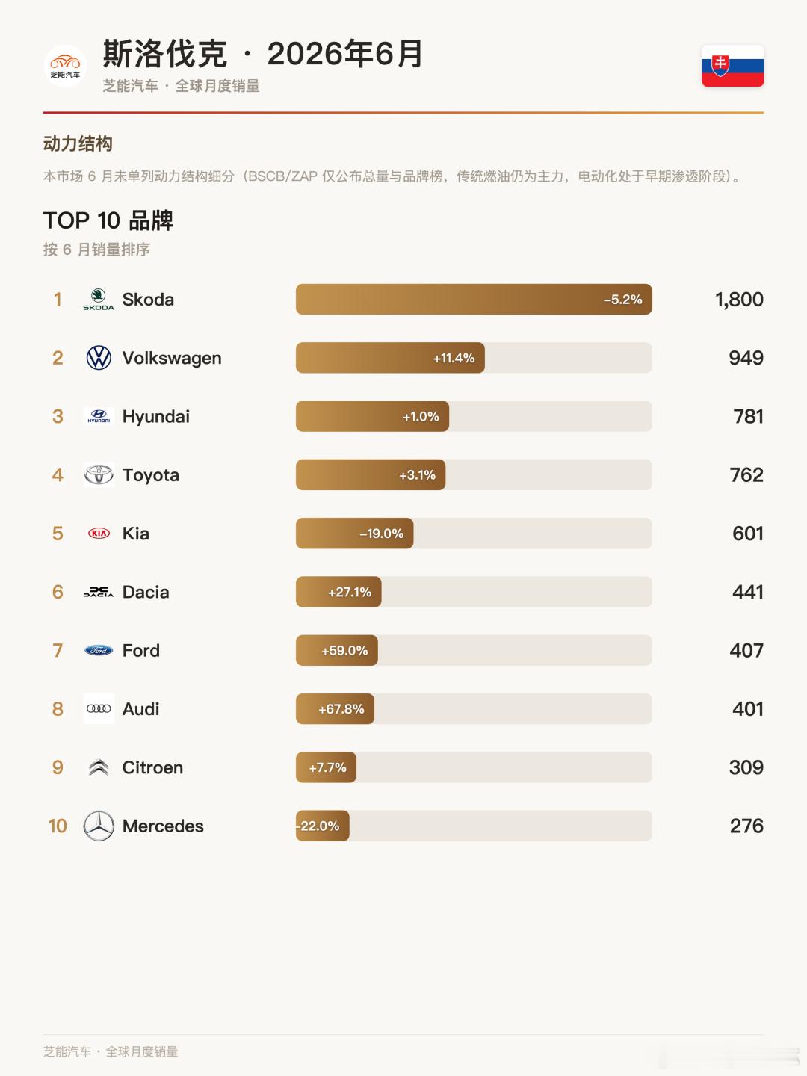Click the Audi +67.8% bar
The height and width of the screenshot is (1076, 807).
pos(335,709)
